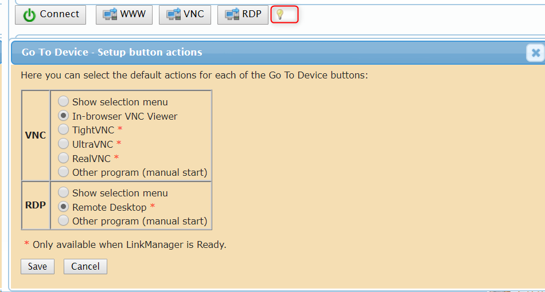Select In-browser VNC Viewer option
The height and width of the screenshot is (292, 545).
(x=63, y=116)
